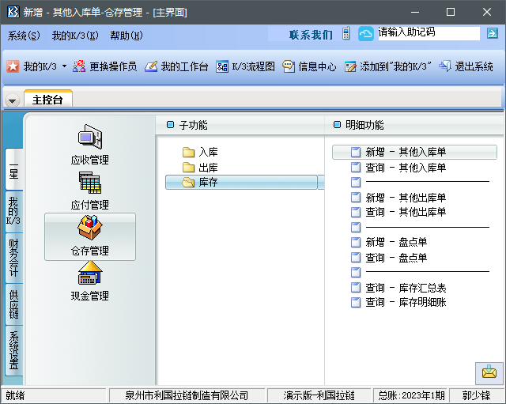Screen dimensions: 506x404
Task: Open the 应收管理 module icon
Action: coord(89,138)
